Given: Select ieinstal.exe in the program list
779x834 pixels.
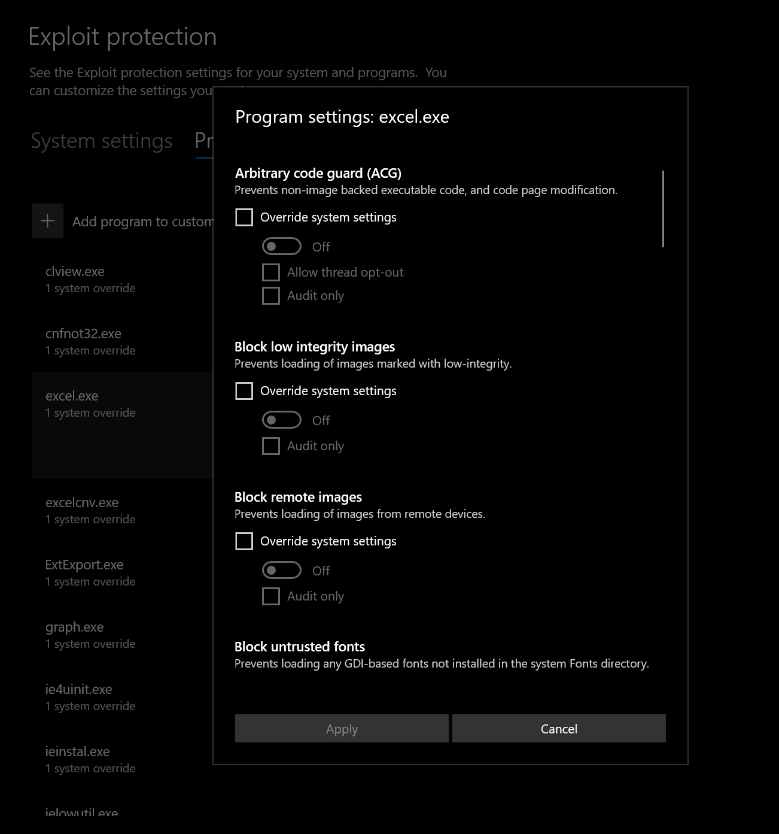Looking at the screenshot, I should point(122,759).
